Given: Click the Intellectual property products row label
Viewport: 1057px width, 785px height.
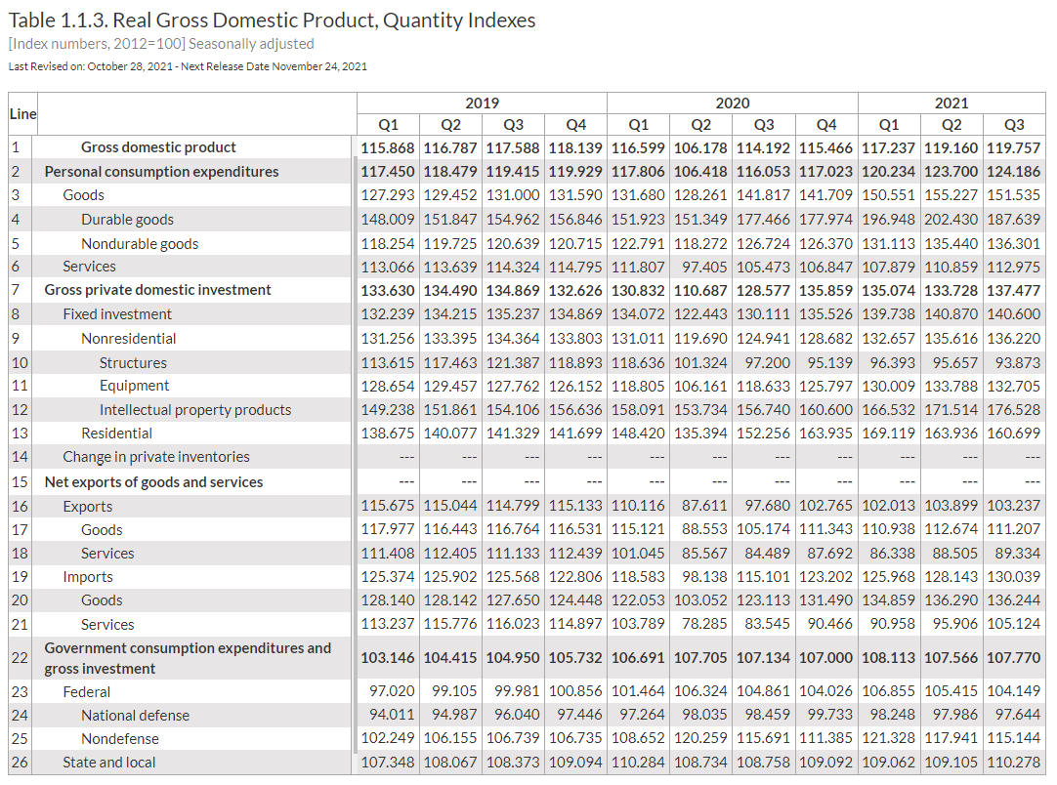Looking at the screenshot, I should click(195, 410).
